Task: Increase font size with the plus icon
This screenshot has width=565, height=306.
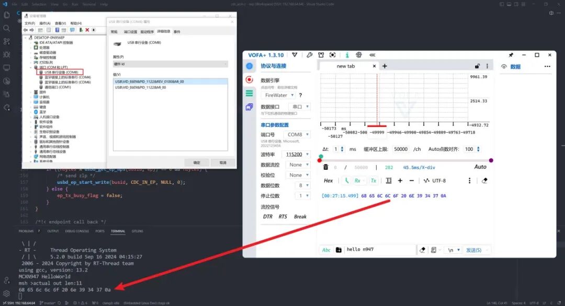Action: 400,181
